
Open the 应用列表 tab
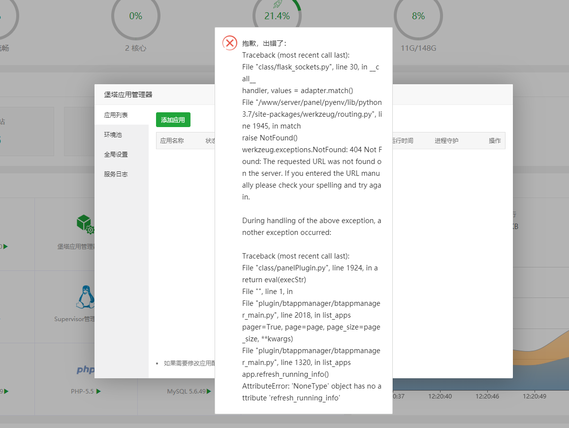pos(122,115)
